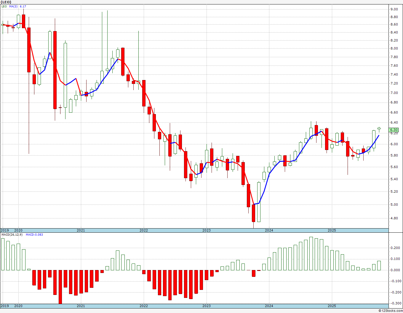Click the MACD(26,12,9) indicator label
Image resolution: width=403 pixels, height=313 pixels.
coord(12,235)
